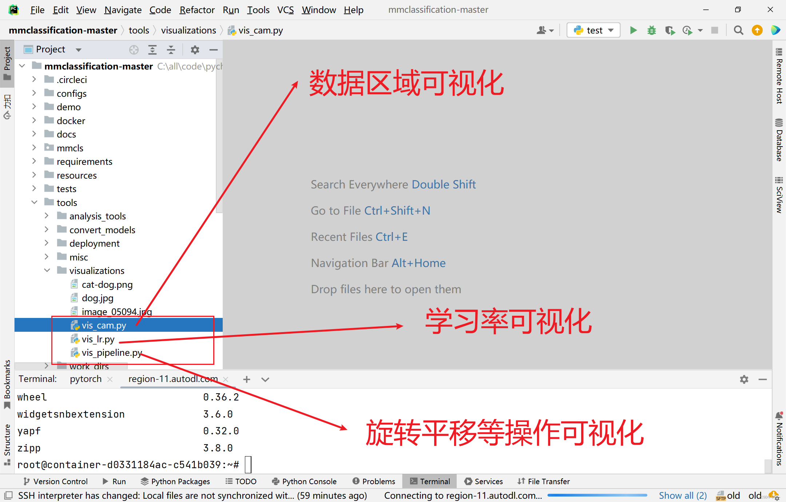
Task: Open the profiler dropdown arrow
Action: point(700,31)
